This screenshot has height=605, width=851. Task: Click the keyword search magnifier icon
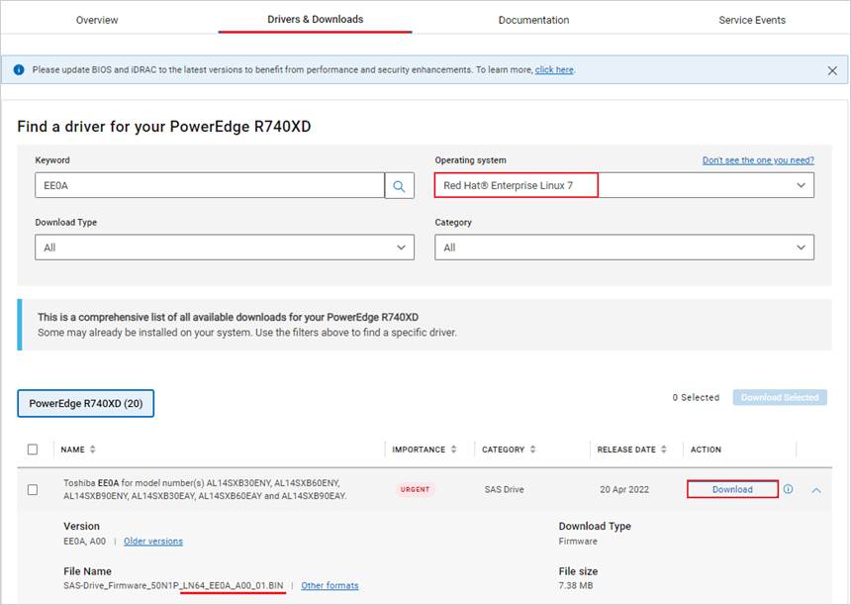tap(400, 184)
